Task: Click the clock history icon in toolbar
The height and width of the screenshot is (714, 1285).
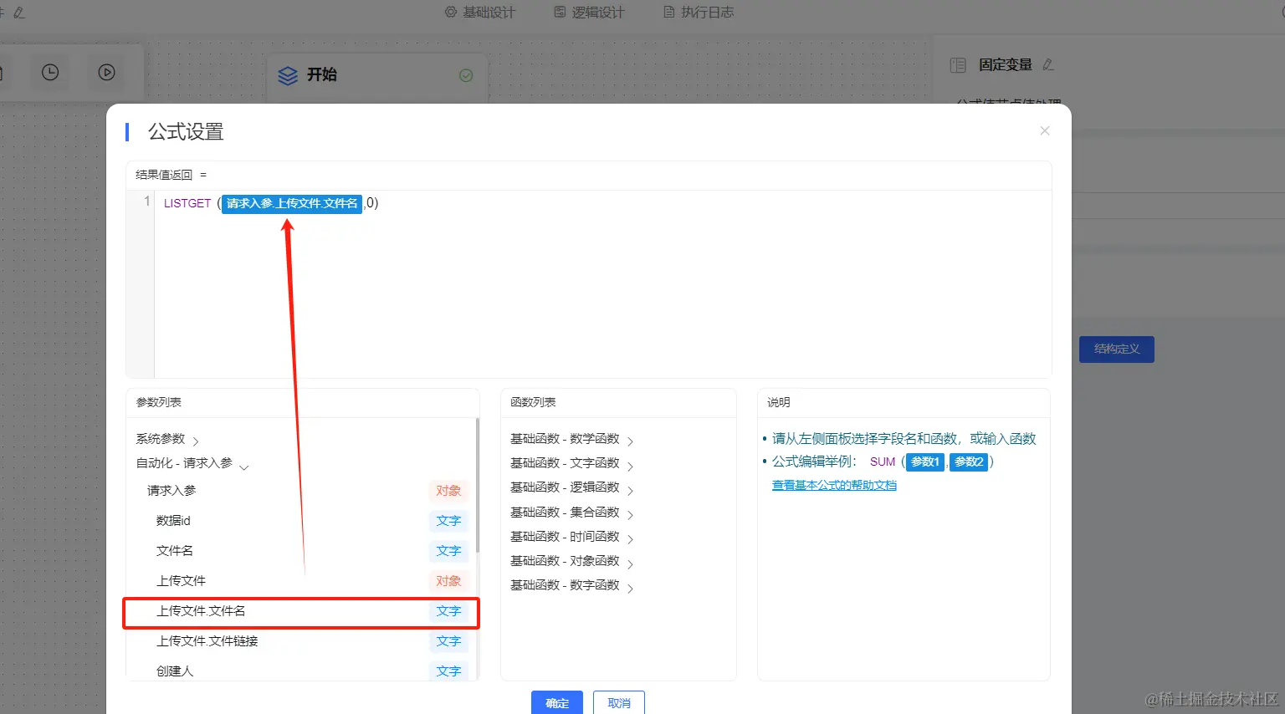Action: pos(50,73)
